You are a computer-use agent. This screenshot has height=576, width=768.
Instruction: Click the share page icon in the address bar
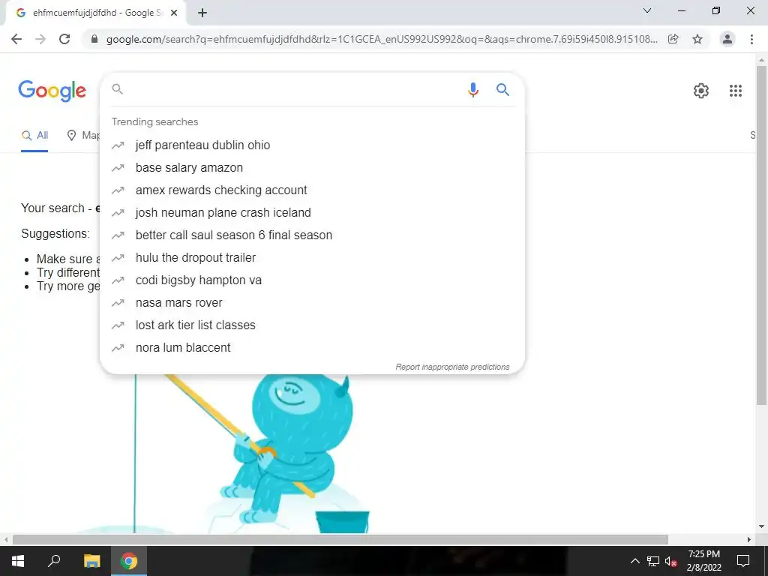click(x=673, y=39)
